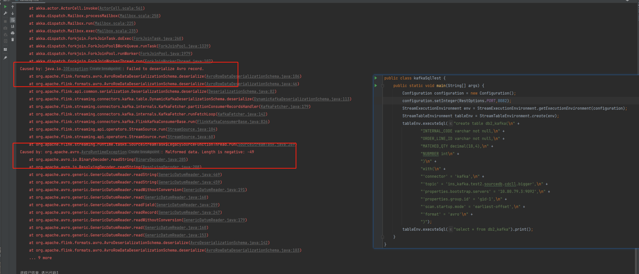Click the up arrow stack trace icon
The height and width of the screenshot is (274, 639).
(13, 7)
